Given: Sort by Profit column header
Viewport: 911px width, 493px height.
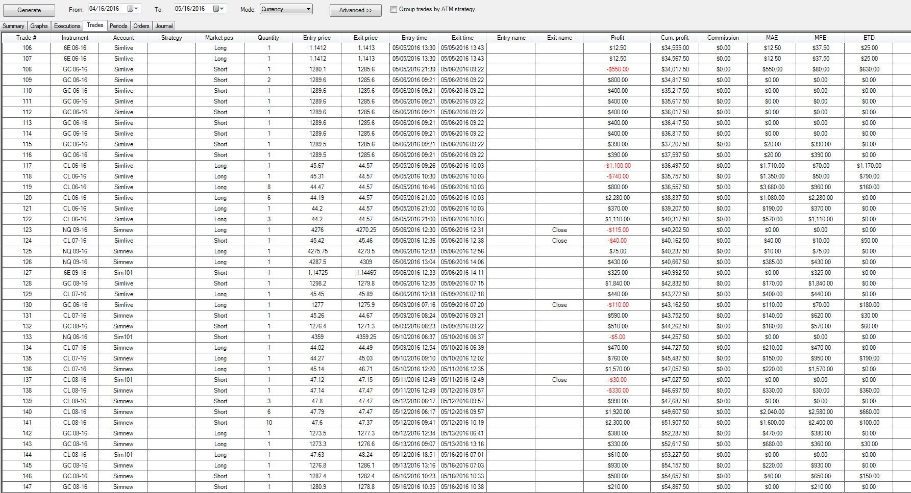Looking at the screenshot, I should point(618,38).
